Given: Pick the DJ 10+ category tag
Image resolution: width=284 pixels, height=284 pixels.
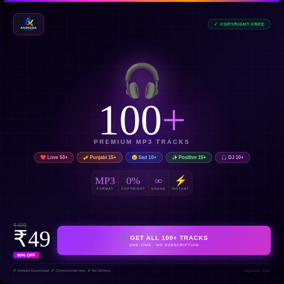Looking at the screenshot, I should pos(232,157).
